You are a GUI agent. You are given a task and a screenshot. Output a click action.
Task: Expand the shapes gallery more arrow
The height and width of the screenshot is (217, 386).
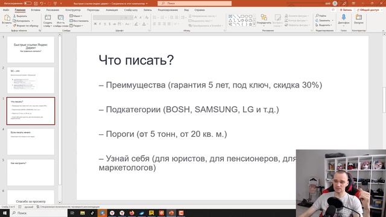coord(255,25)
